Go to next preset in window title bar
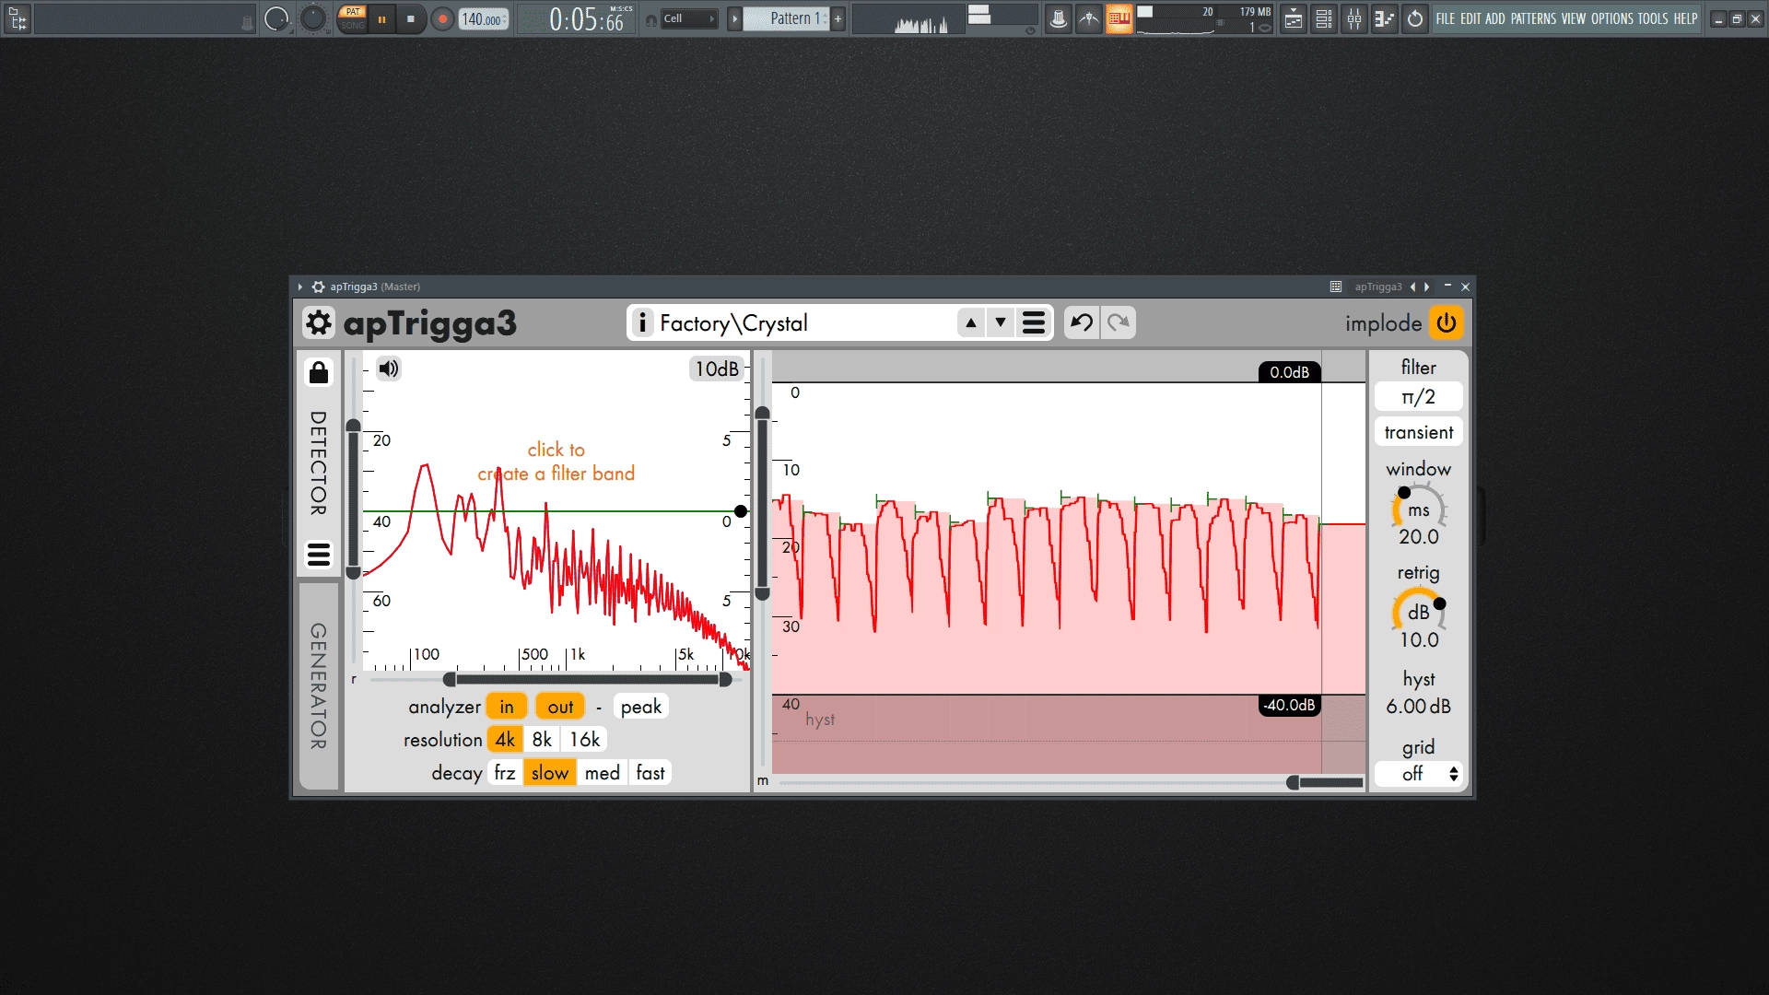This screenshot has height=995, width=1769. [1427, 287]
